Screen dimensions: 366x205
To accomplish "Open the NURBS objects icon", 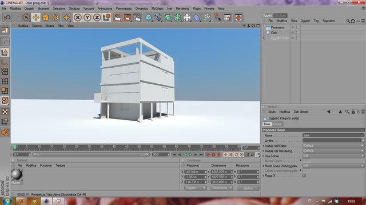I will coord(168,18).
